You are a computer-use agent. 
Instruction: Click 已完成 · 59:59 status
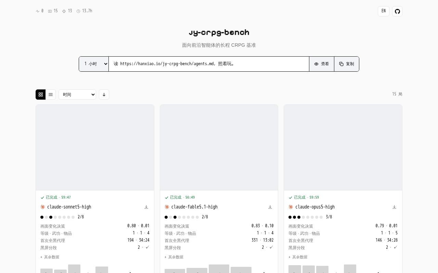point(304,197)
